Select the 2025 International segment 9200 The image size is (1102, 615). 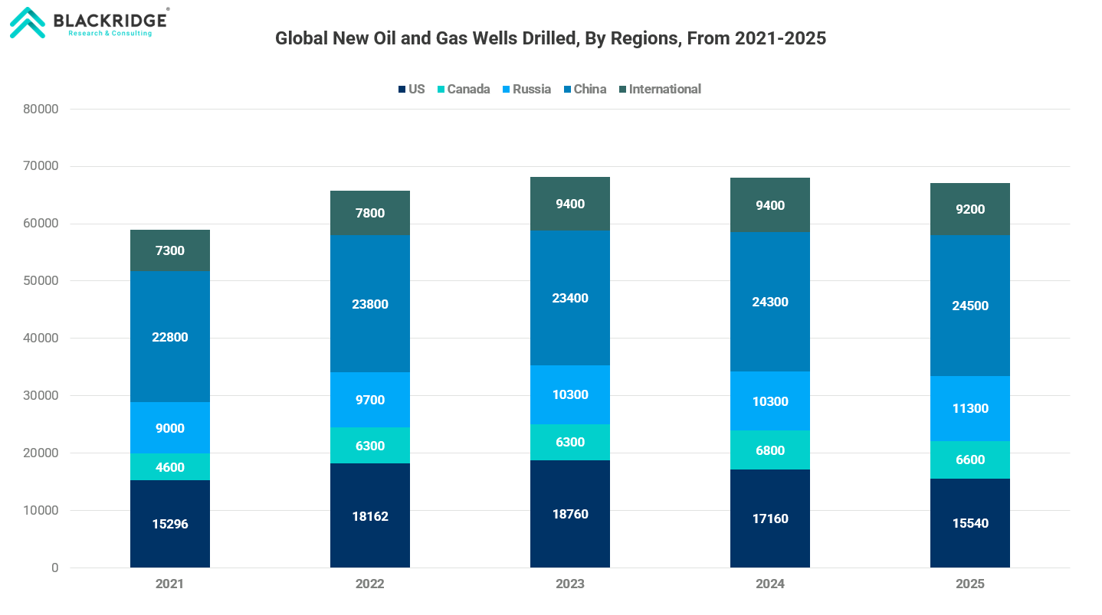pyautogui.click(x=970, y=209)
